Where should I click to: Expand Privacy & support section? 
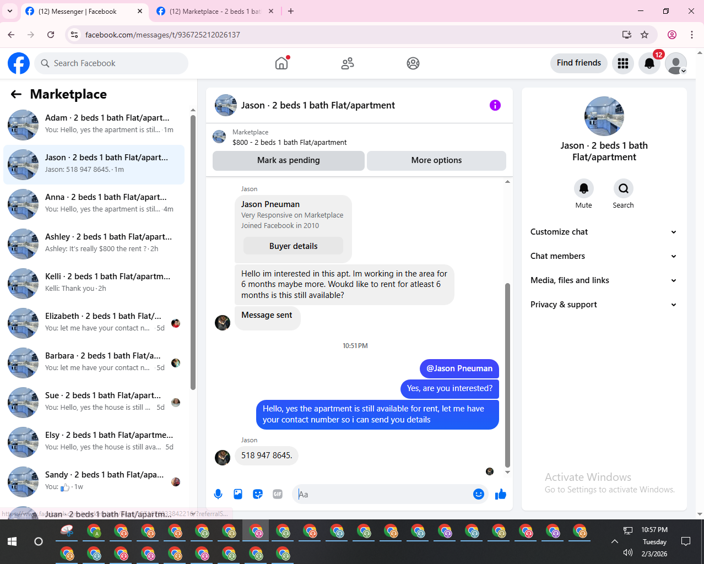(604, 305)
